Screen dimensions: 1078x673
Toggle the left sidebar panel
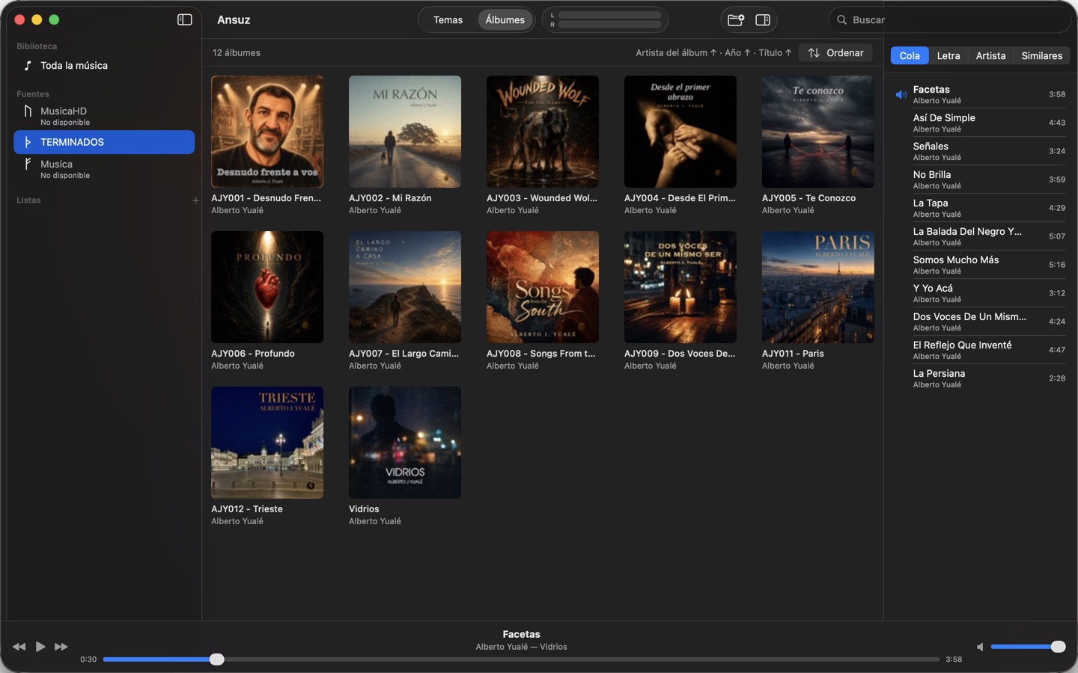tap(184, 19)
